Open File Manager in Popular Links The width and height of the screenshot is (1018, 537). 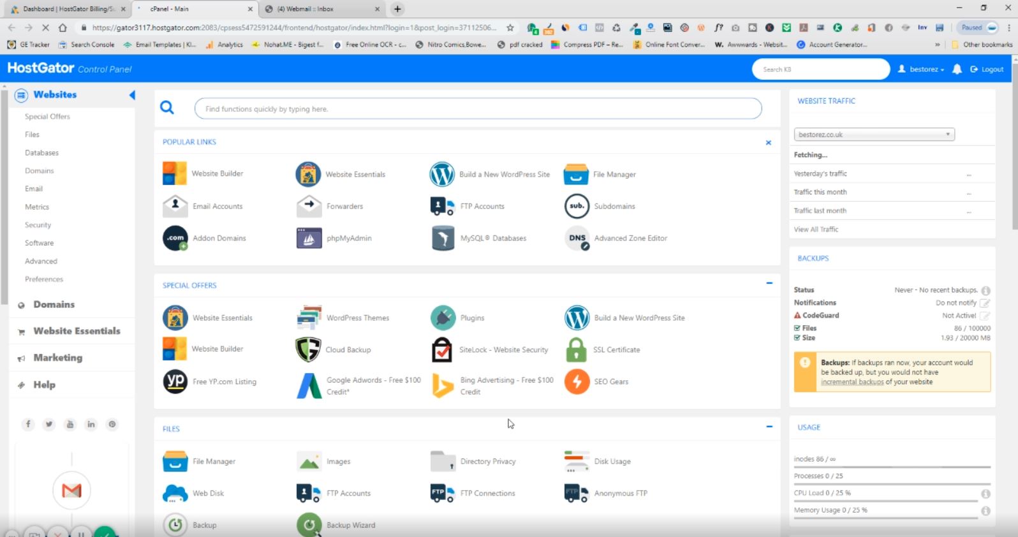600,174
